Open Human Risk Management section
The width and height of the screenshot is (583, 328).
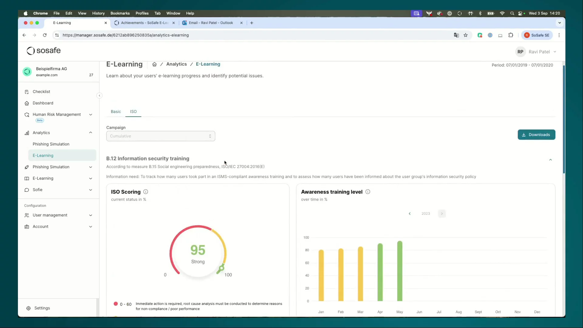(x=57, y=114)
